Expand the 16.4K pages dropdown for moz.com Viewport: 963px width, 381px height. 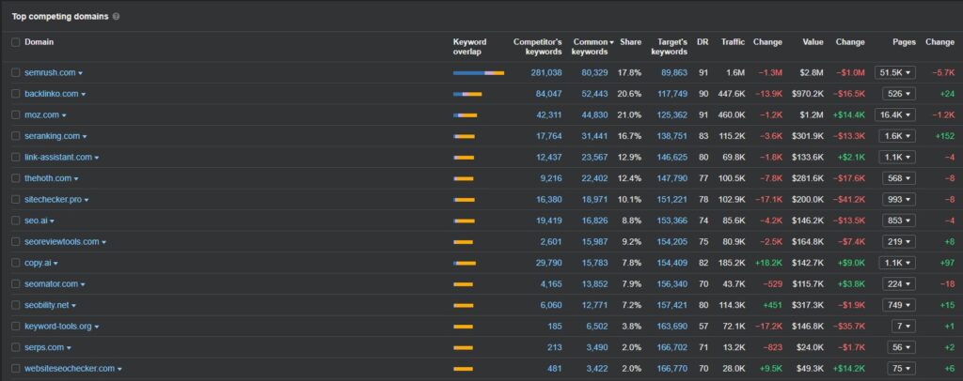pos(895,114)
